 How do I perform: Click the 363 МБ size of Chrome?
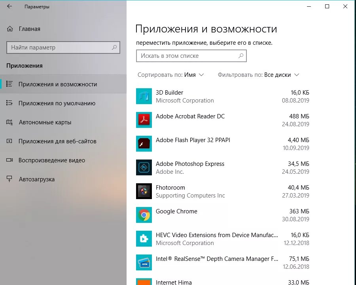click(x=299, y=211)
